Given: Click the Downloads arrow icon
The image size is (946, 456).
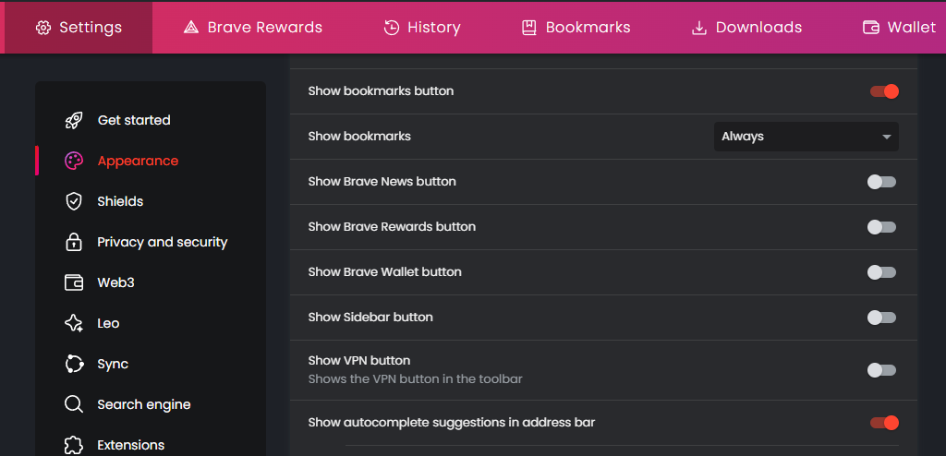Looking at the screenshot, I should 699,28.
